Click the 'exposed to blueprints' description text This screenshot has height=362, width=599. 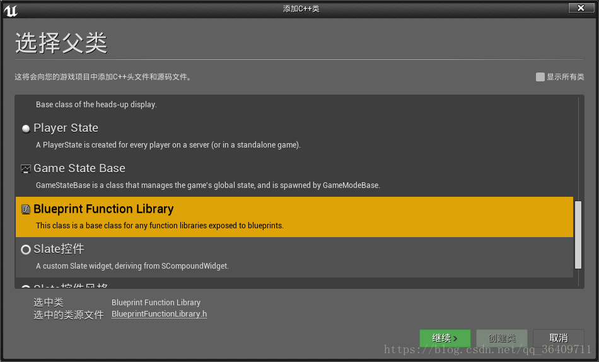pos(160,226)
